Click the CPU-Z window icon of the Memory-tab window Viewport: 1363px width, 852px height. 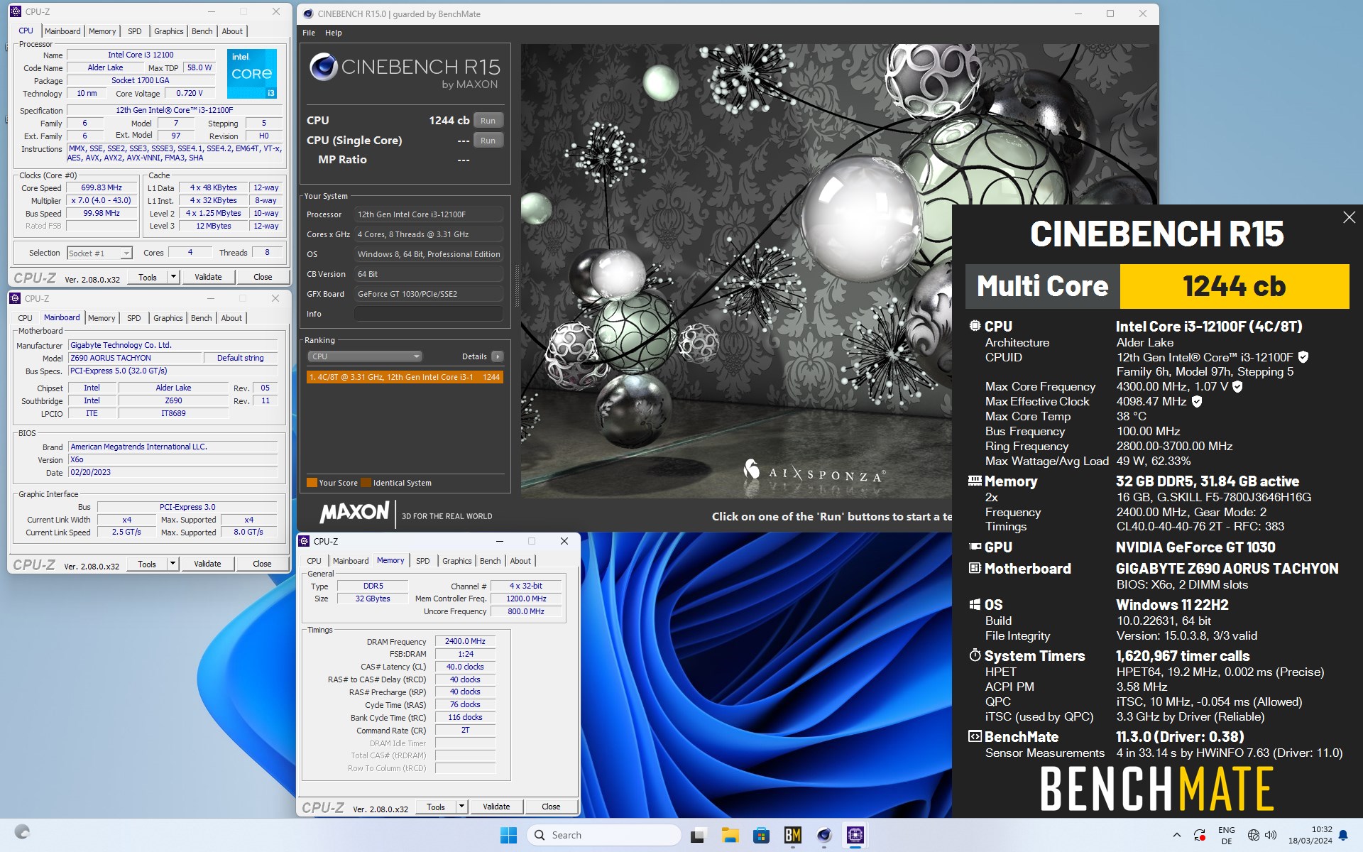click(304, 541)
